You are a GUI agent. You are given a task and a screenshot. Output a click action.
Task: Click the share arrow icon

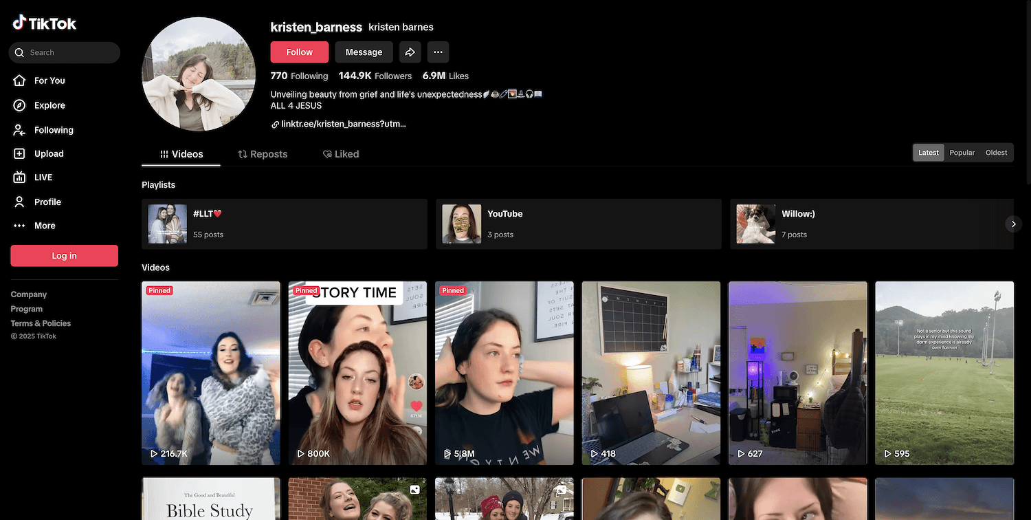tap(410, 52)
